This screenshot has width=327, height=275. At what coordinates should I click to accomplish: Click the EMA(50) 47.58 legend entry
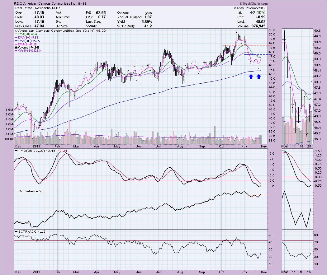point(26,38)
